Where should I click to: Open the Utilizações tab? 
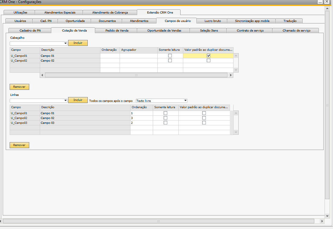20,13
